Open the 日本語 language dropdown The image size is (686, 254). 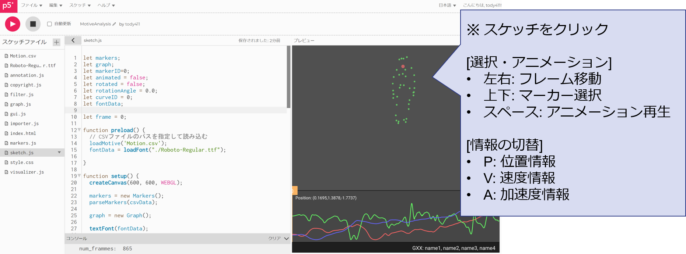[447, 5]
